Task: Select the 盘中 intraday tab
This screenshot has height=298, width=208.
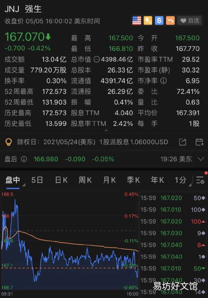Action: coord(13,180)
